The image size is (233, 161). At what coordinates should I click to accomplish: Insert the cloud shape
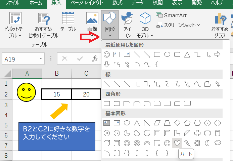pyautogui.click(x=217, y=143)
